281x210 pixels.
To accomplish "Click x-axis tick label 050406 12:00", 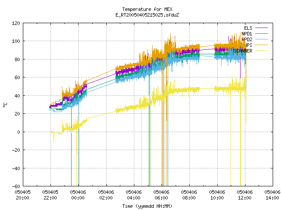I will (x=245, y=195).
